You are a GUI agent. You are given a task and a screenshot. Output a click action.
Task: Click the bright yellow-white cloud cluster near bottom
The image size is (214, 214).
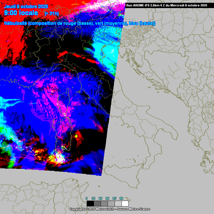click(x=57, y=158)
